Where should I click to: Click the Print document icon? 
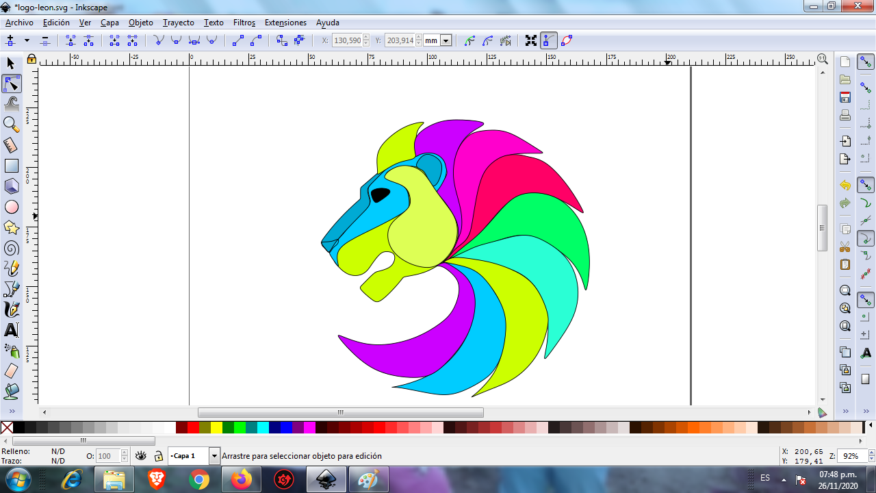[x=845, y=115]
